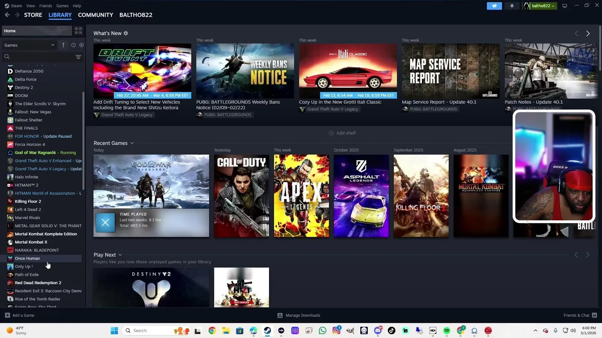Open Spotify from taskbar
The height and width of the screenshot is (338, 602).
pyautogui.click(x=447, y=330)
